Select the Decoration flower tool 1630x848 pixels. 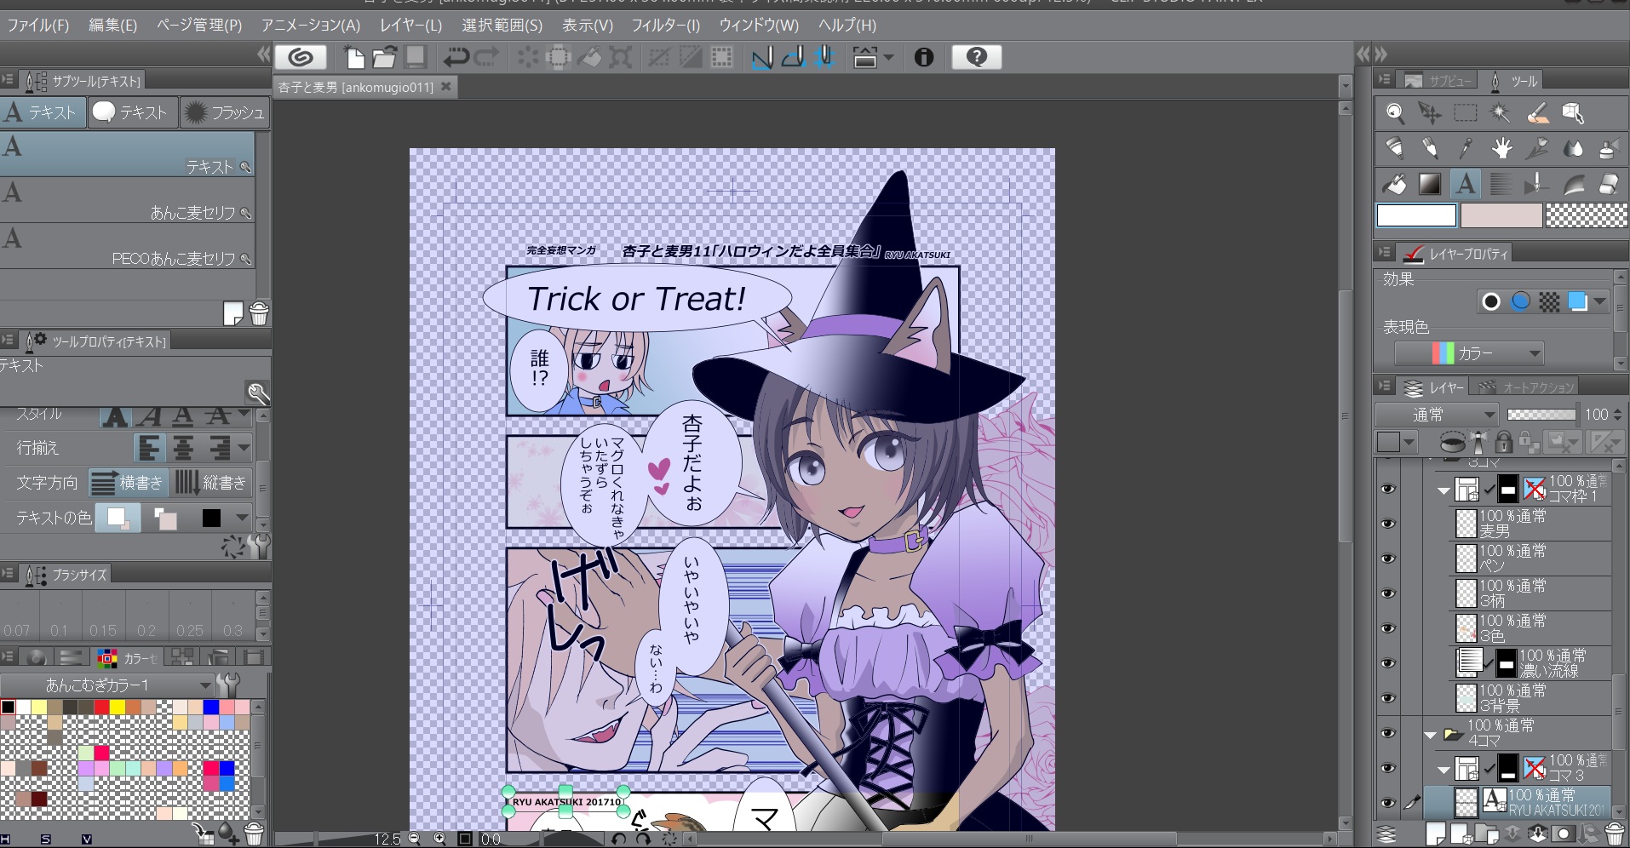[x=1537, y=148]
